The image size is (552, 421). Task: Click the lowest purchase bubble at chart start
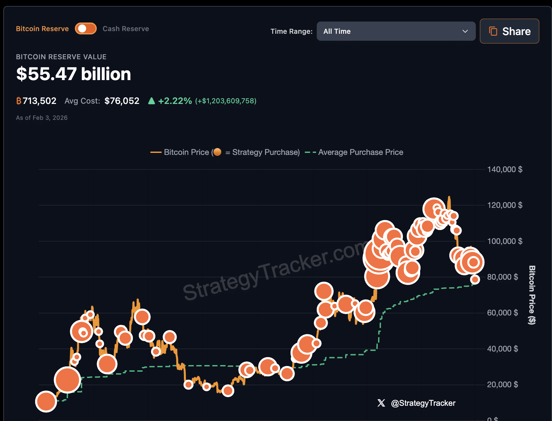point(46,402)
